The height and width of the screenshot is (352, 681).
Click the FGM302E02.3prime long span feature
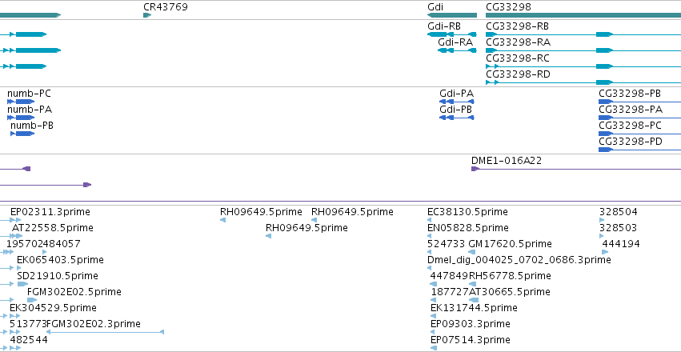pyautogui.click(x=105, y=332)
